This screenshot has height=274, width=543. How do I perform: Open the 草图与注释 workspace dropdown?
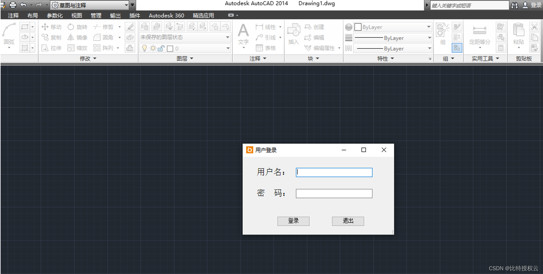[x=90, y=5]
